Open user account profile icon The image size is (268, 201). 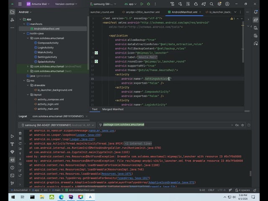pyautogui.click(x=227, y=4)
